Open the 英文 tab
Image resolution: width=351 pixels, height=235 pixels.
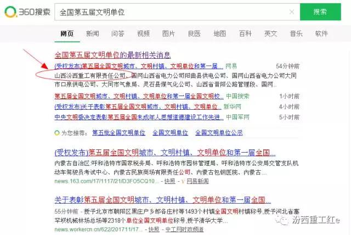(270, 33)
